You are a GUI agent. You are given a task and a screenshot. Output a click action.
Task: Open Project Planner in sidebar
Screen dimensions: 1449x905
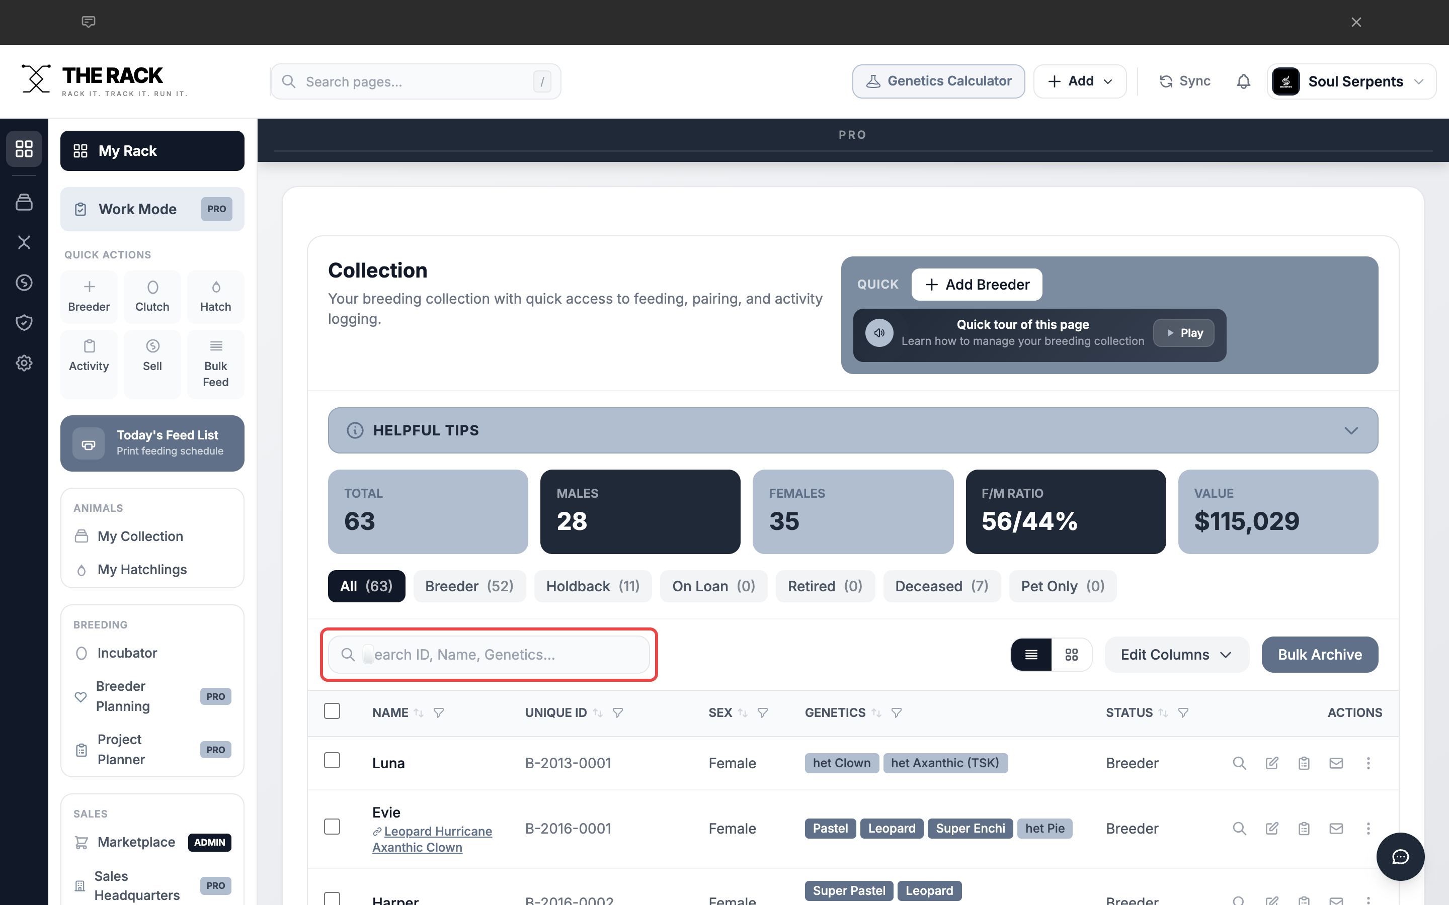click(152, 749)
